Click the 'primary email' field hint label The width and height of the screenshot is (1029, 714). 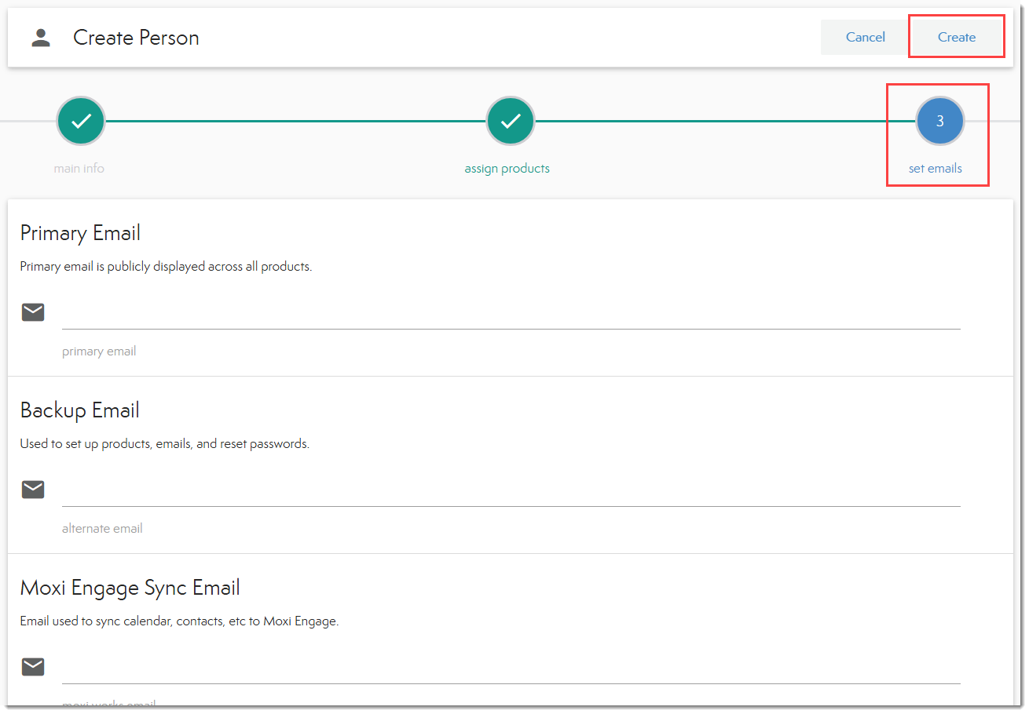coord(99,351)
